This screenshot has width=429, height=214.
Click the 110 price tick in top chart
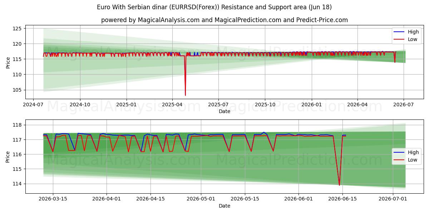click(18, 75)
